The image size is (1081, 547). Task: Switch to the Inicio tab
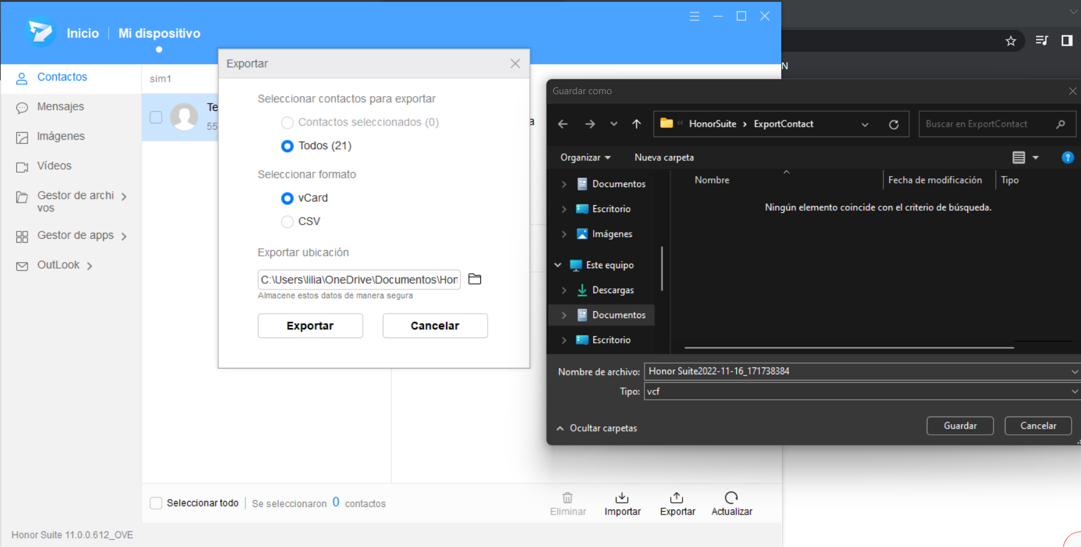tap(82, 34)
